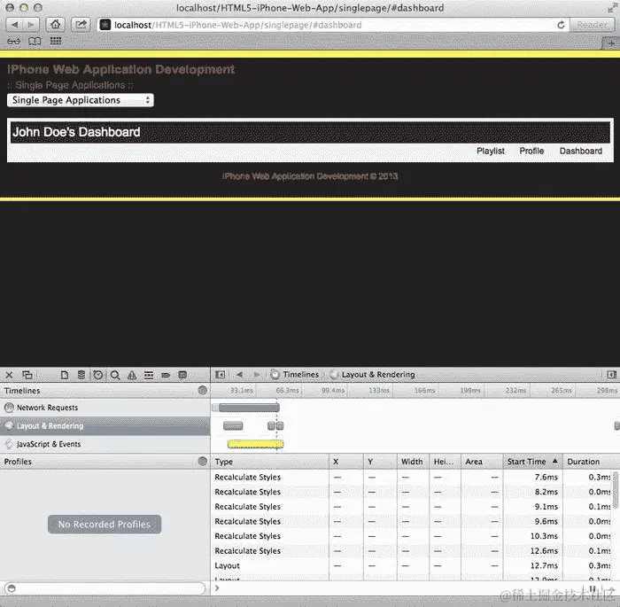This screenshot has height=607, width=620.
Task: Click first Layout & Rendering timeline bar
Action: tap(233, 425)
